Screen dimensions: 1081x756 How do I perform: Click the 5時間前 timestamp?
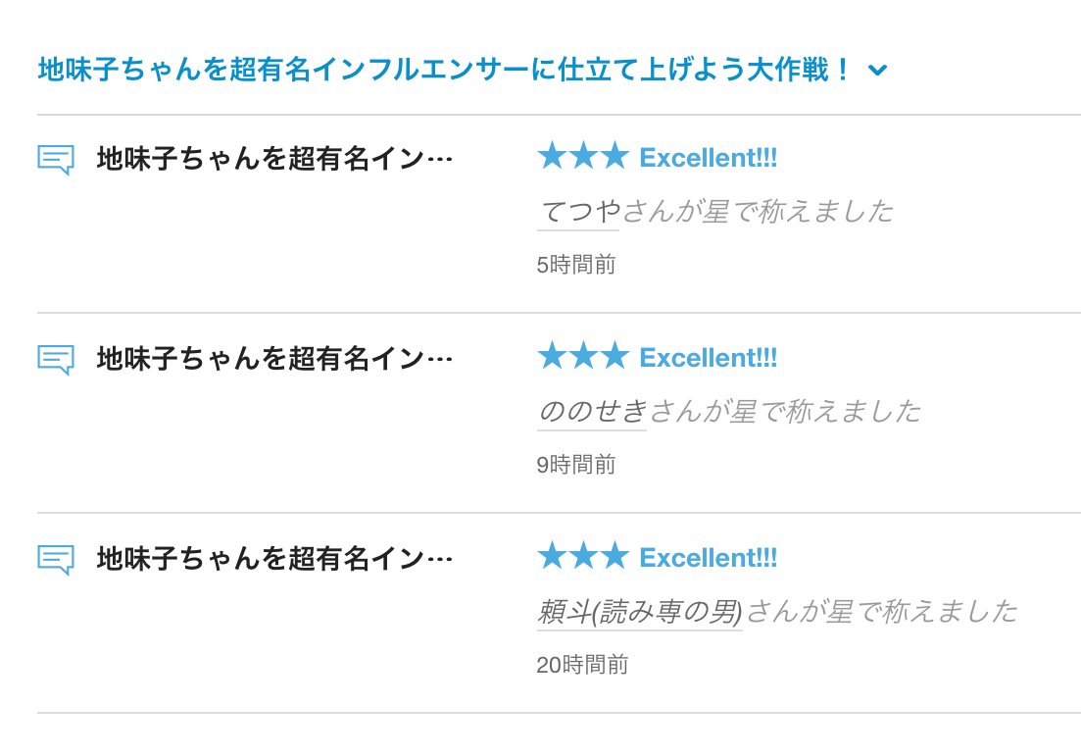[x=576, y=265]
